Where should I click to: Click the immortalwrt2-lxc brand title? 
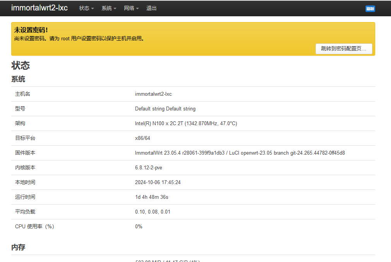(39, 8)
